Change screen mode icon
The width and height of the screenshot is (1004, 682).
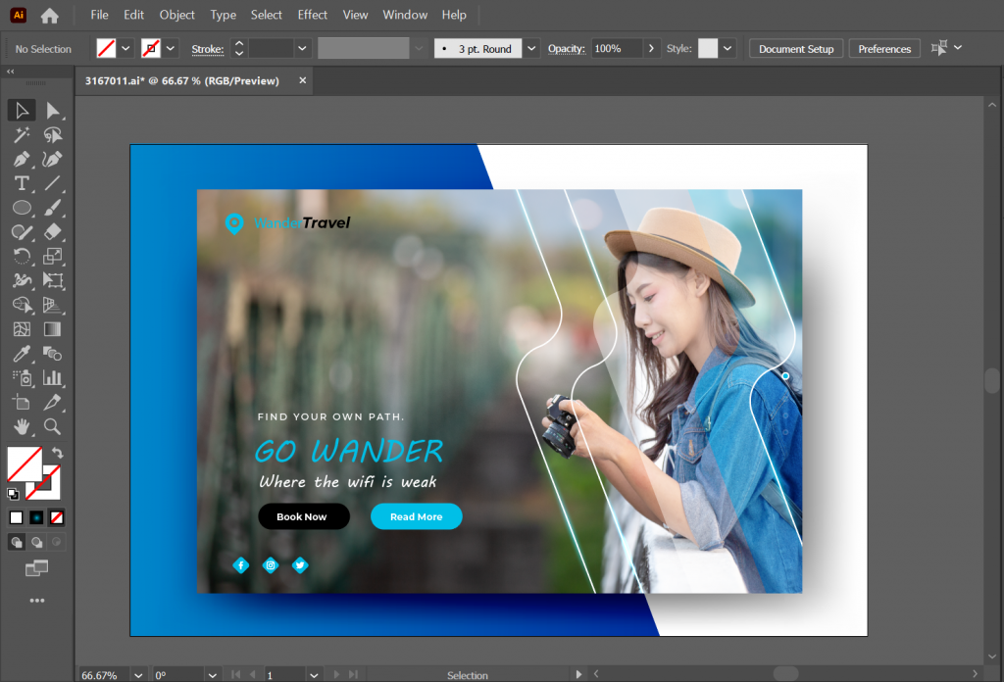pyautogui.click(x=36, y=568)
